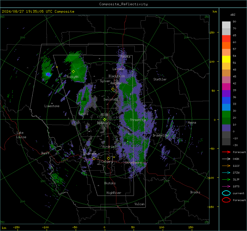Click the white 04DK arrow legend icon

click(226, 159)
